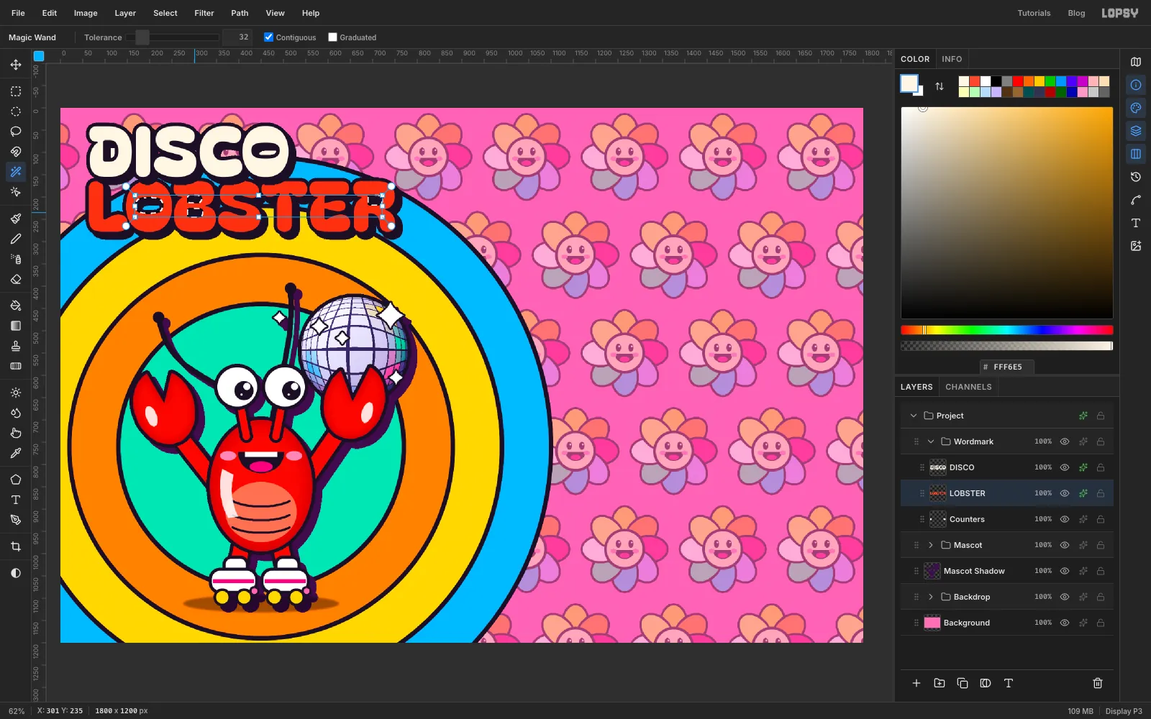Lock the Background layer
This screenshot has width=1151, height=719.
(1101, 623)
